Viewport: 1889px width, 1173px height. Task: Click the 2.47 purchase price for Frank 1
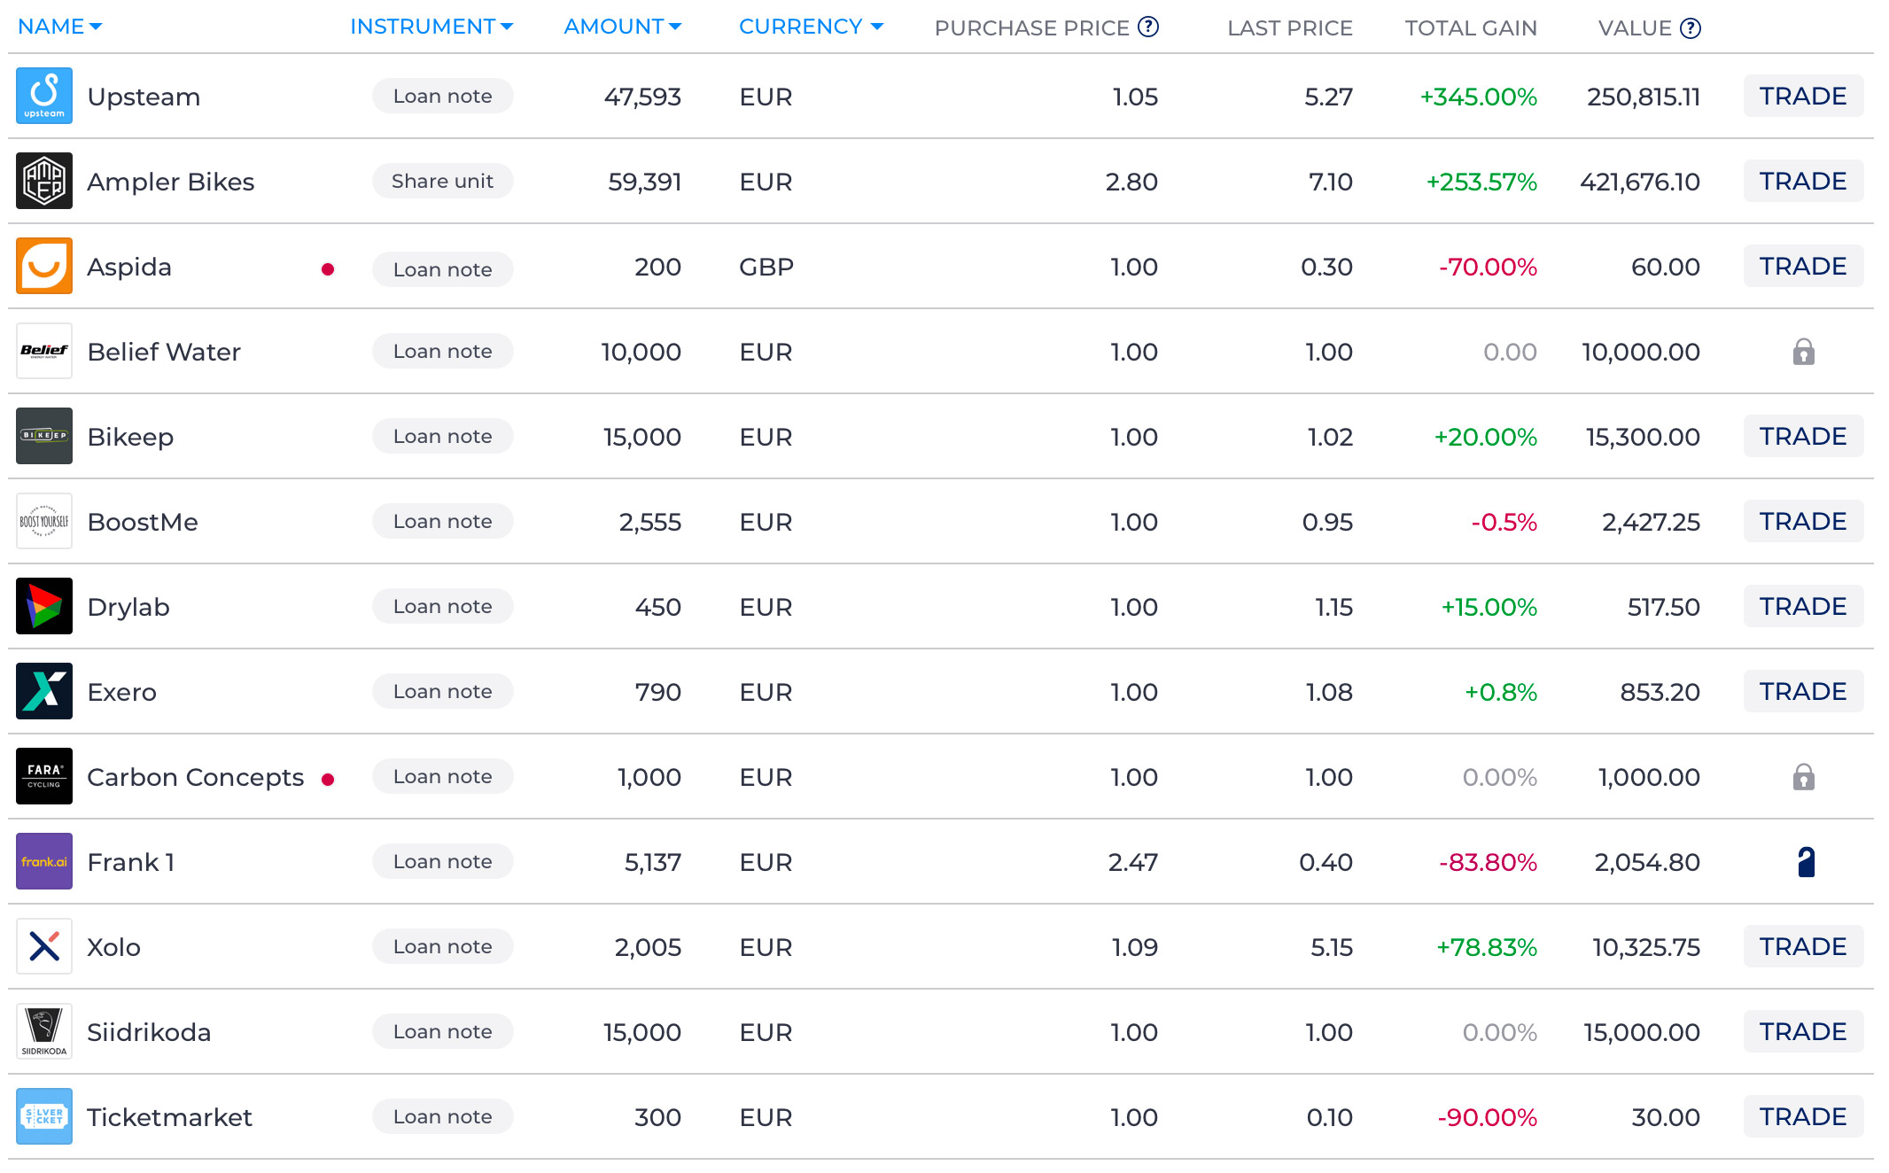tap(1132, 862)
